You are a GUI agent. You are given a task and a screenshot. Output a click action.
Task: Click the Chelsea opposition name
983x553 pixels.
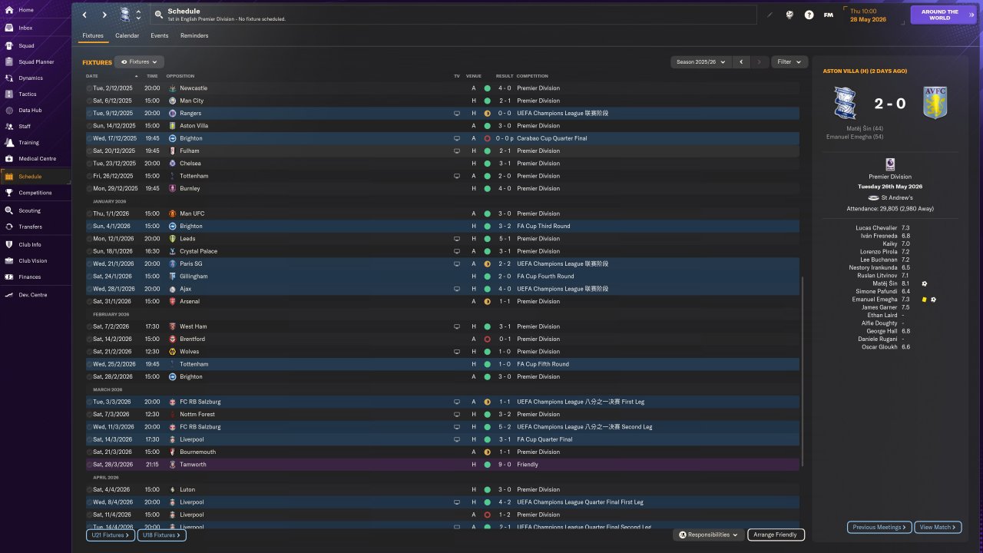pyautogui.click(x=190, y=164)
